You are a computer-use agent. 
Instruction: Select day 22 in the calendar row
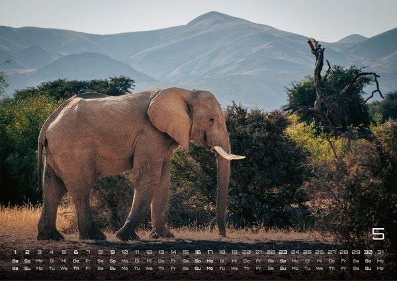tap(271, 252)
